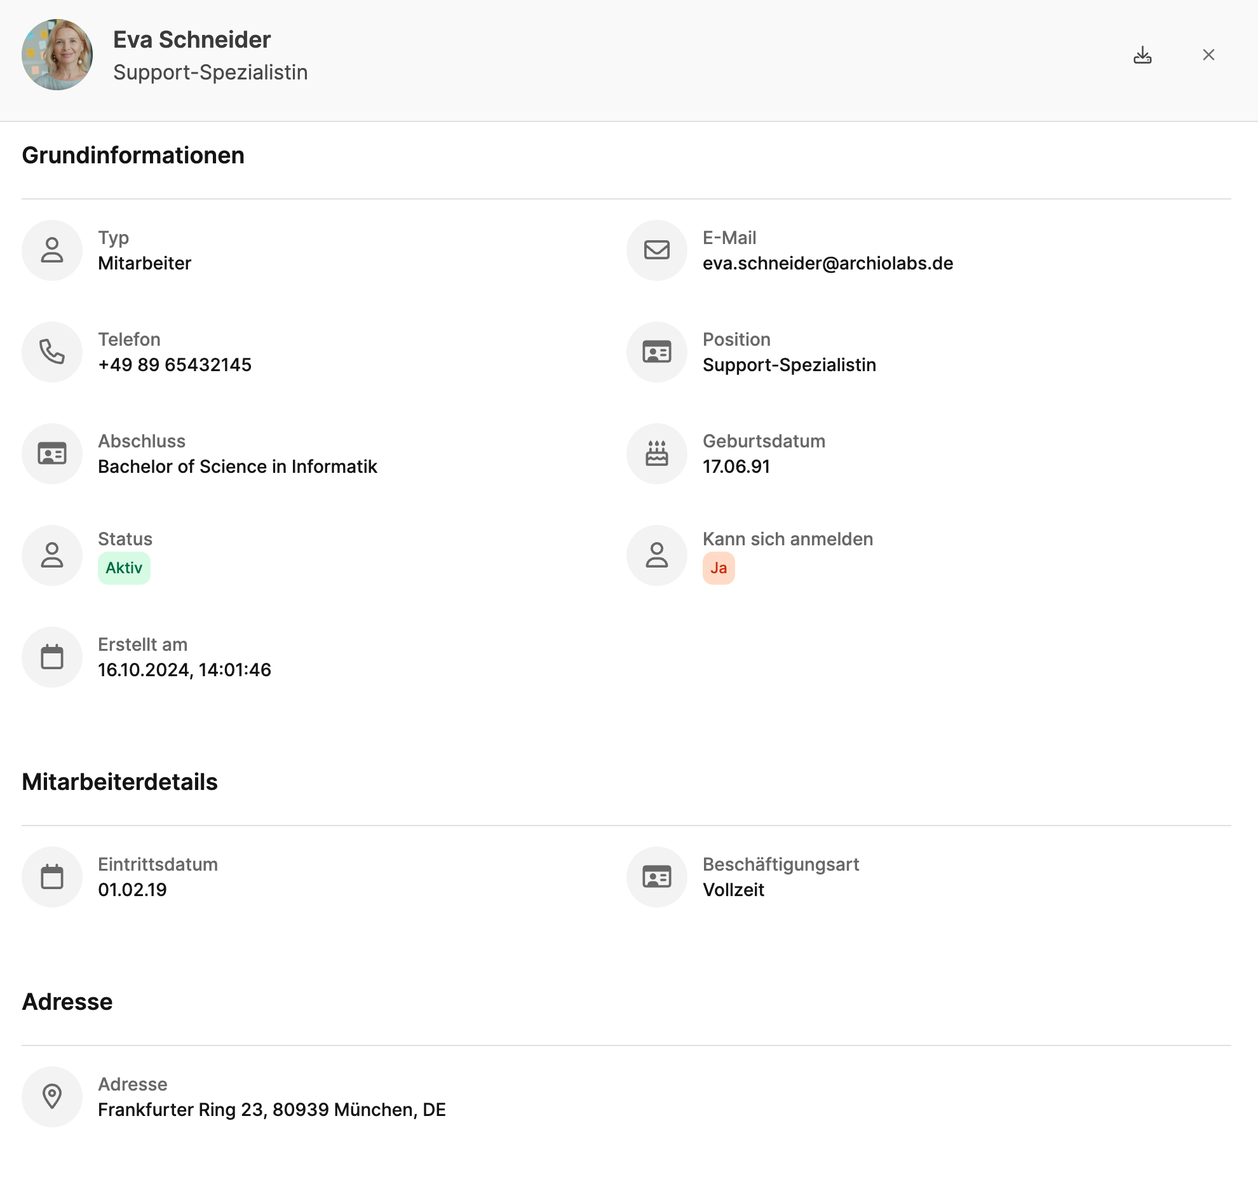
Task: Click the download icon in header
Action: [1142, 55]
